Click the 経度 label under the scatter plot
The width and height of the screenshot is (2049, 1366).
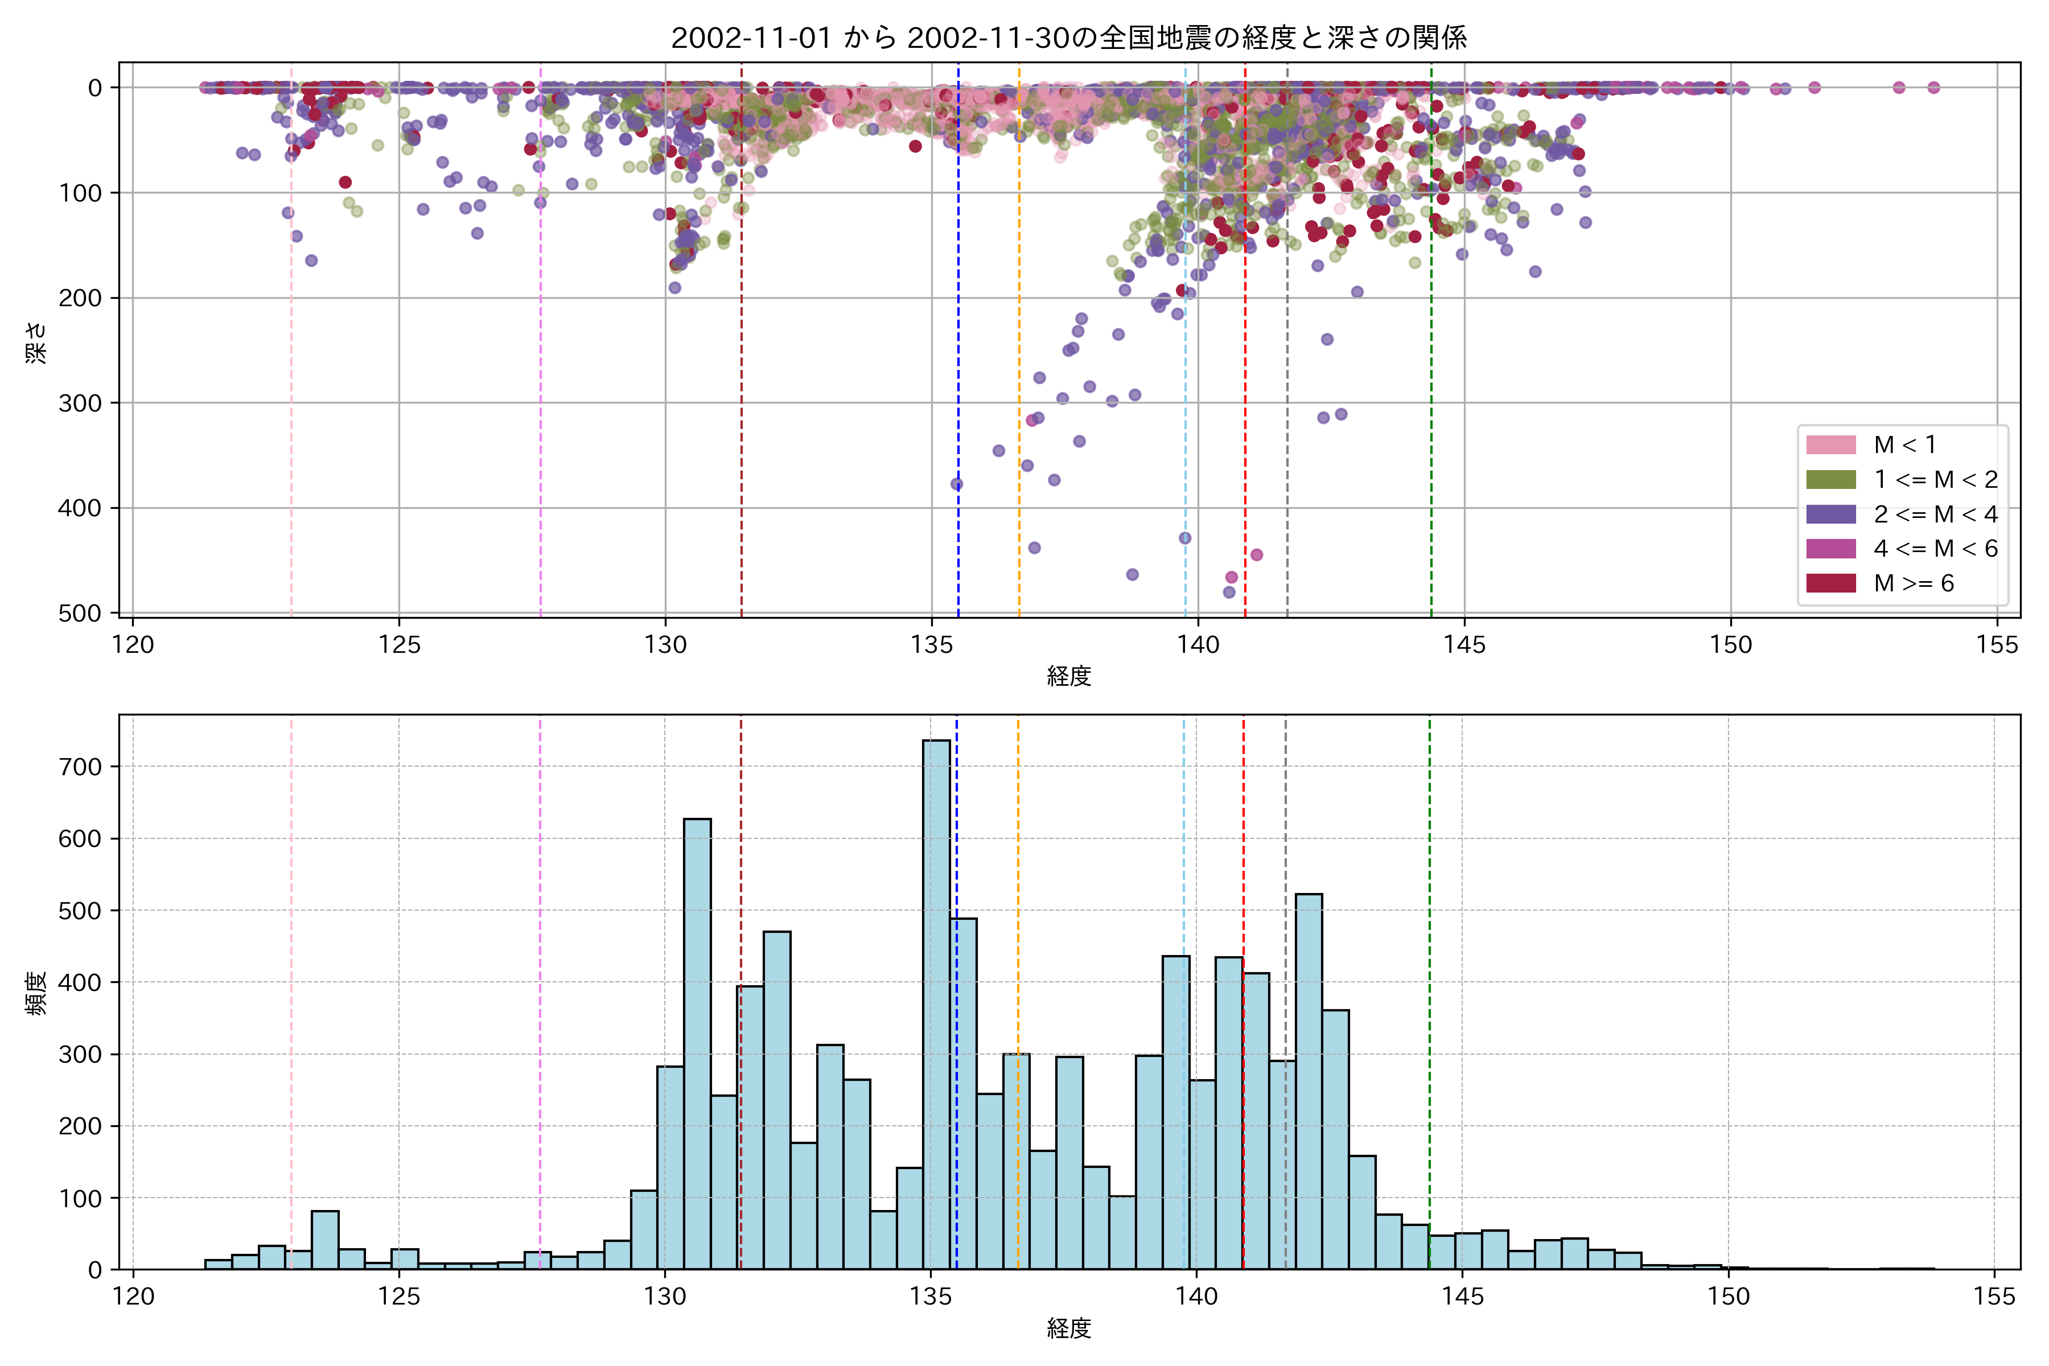(x=1069, y=676)
